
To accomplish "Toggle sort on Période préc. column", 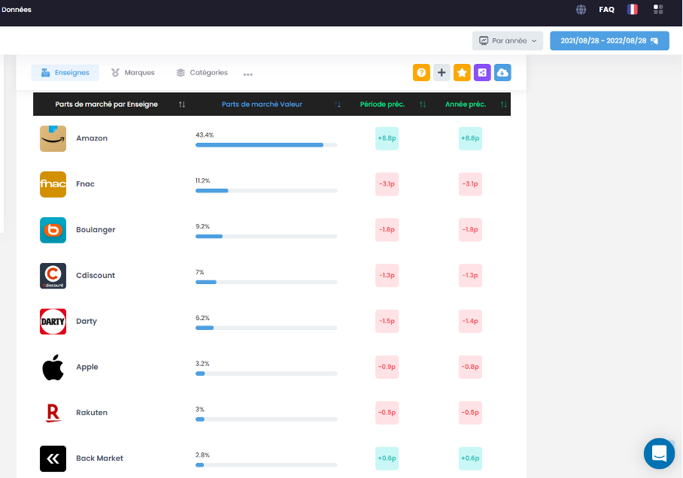I will 423,104.
